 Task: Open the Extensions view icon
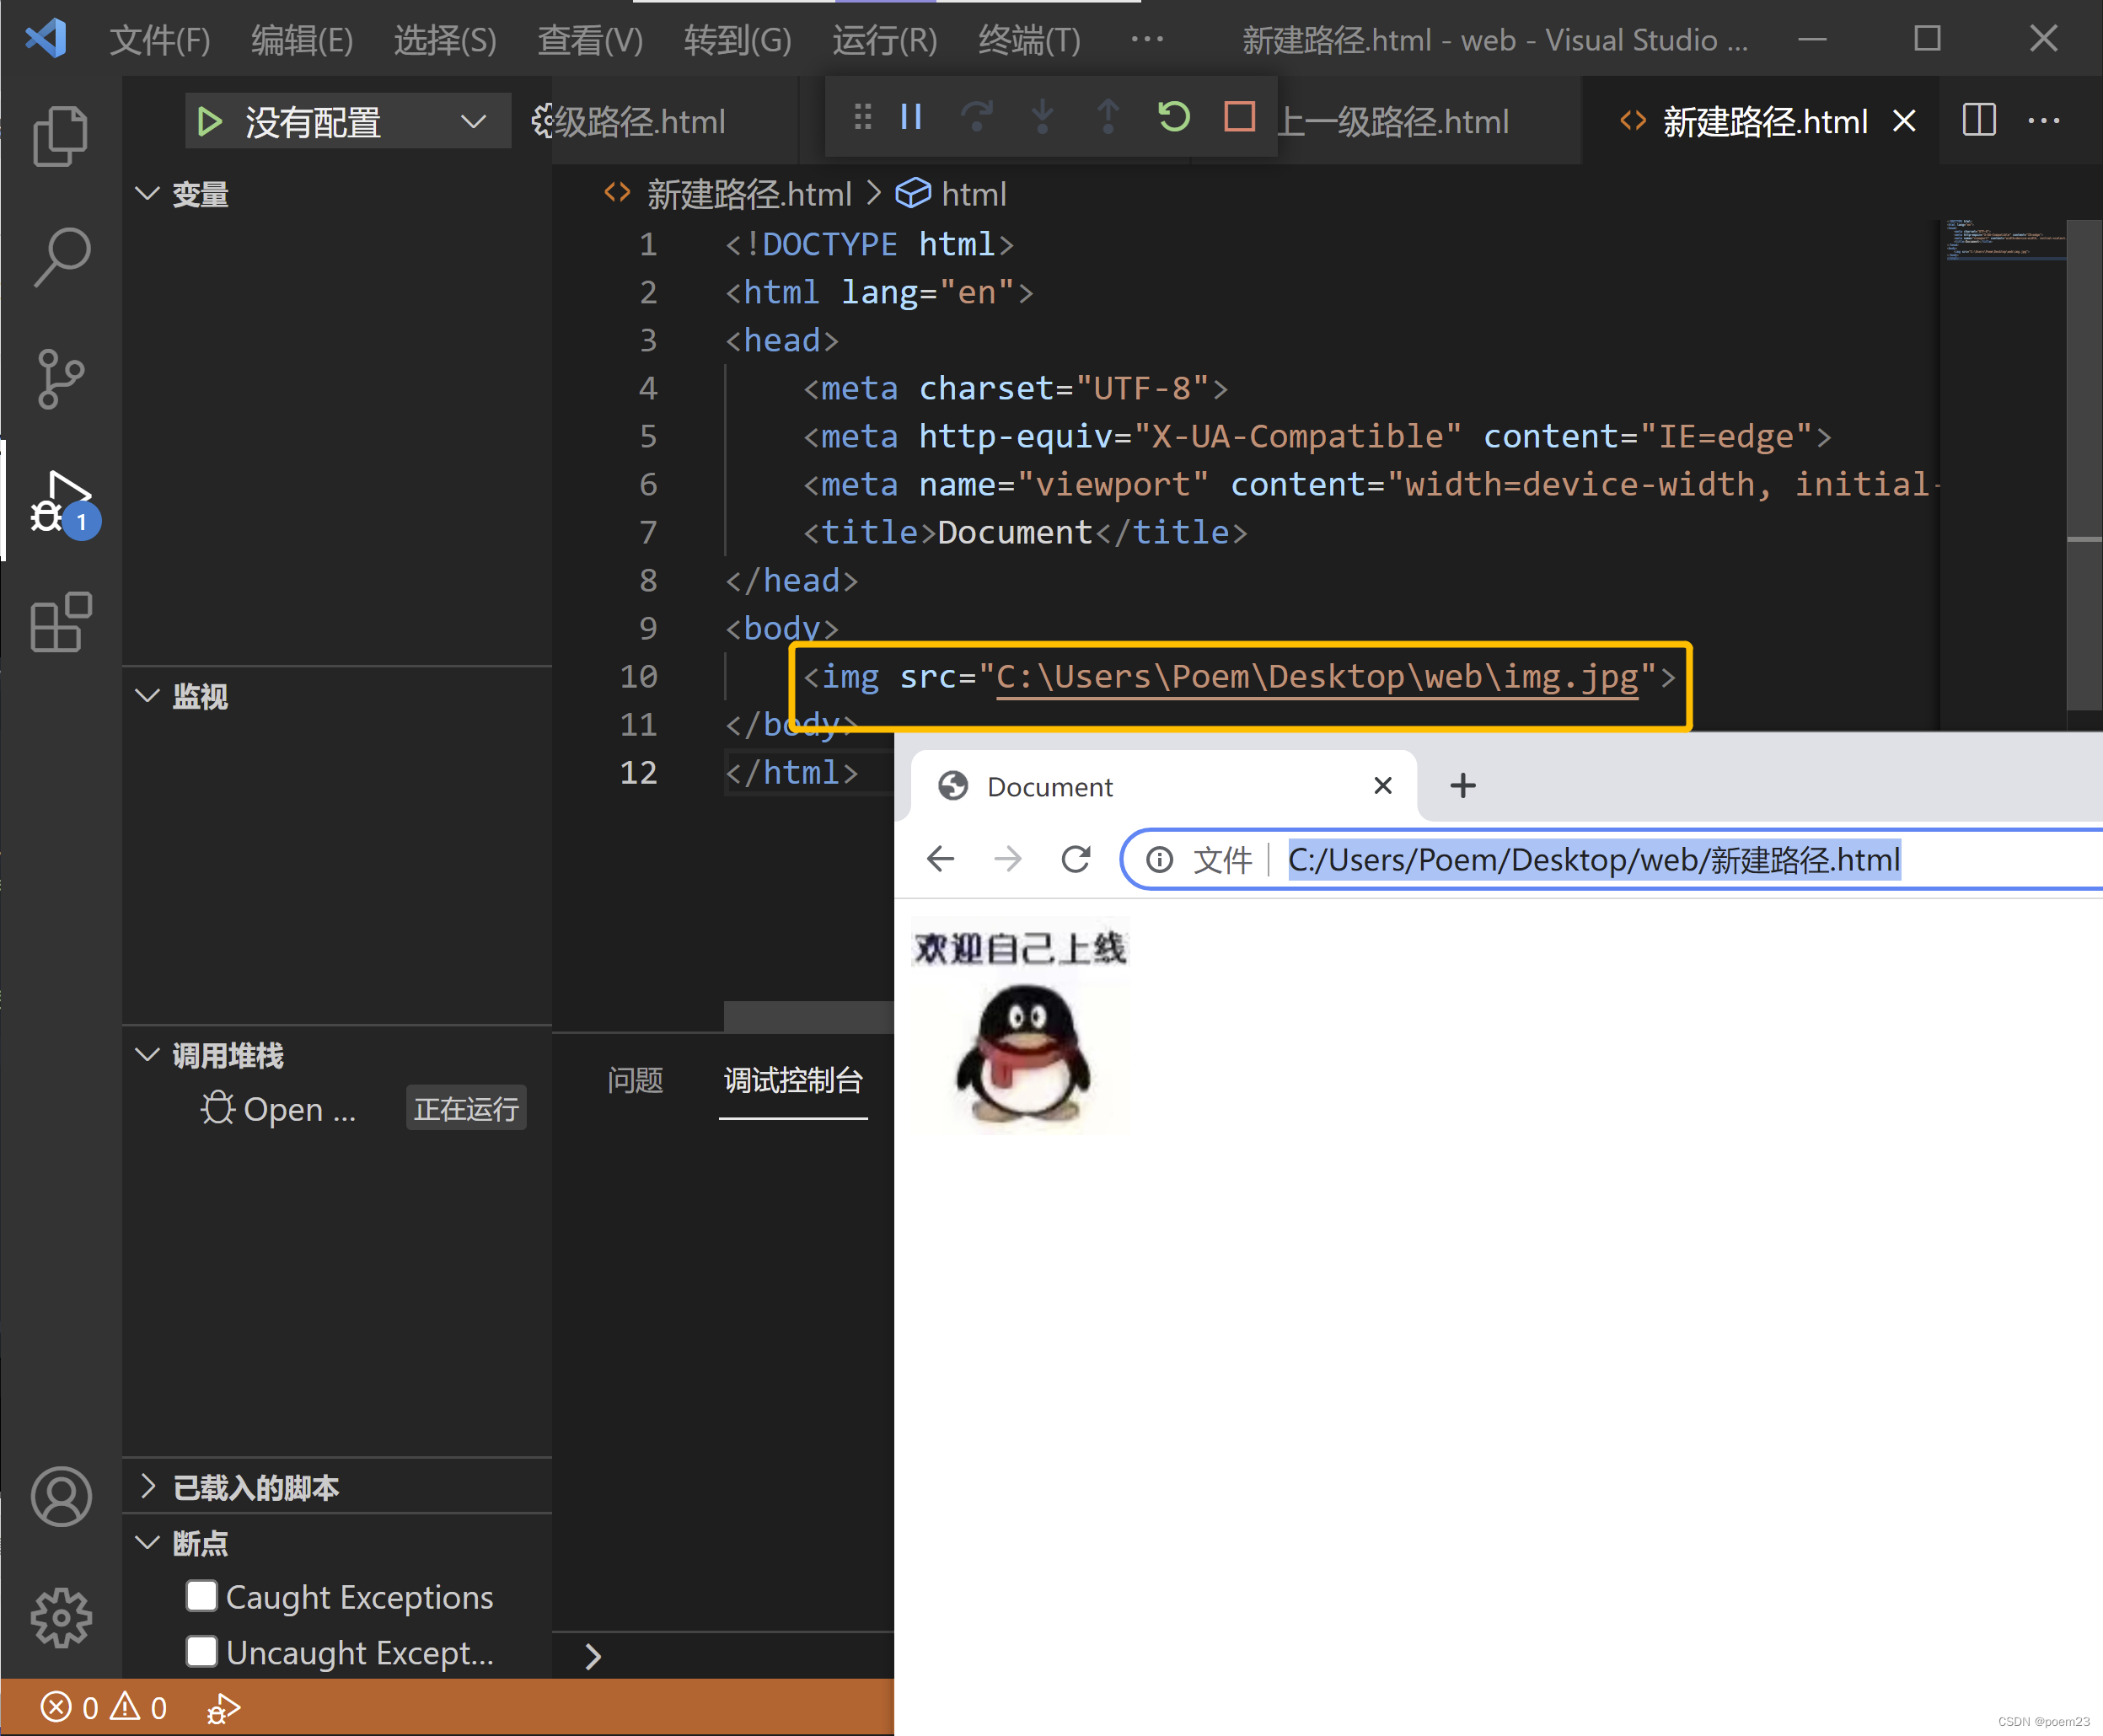tap(61, 622)
